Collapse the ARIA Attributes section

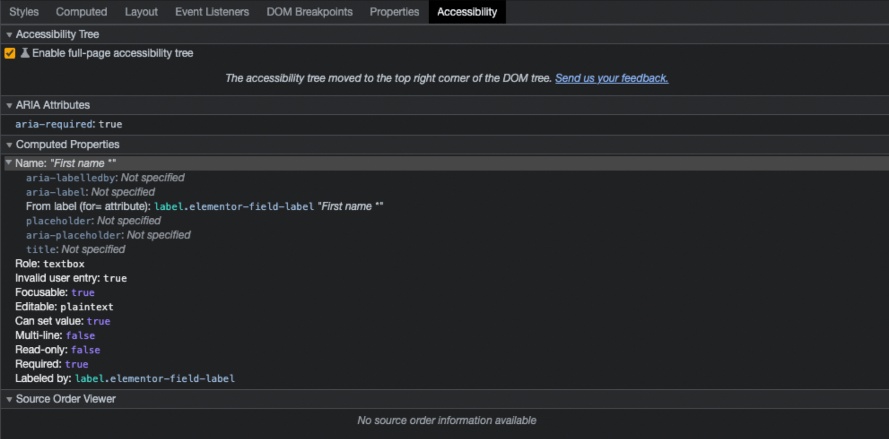pyautogui.click(x=9, y=105)
